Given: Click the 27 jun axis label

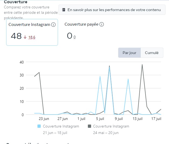Looking at the screenshot, I should click(63, 119).
